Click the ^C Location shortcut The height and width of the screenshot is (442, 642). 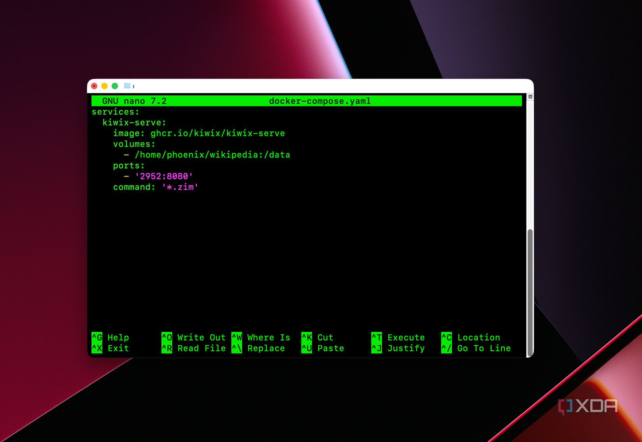tap(471, 337)
